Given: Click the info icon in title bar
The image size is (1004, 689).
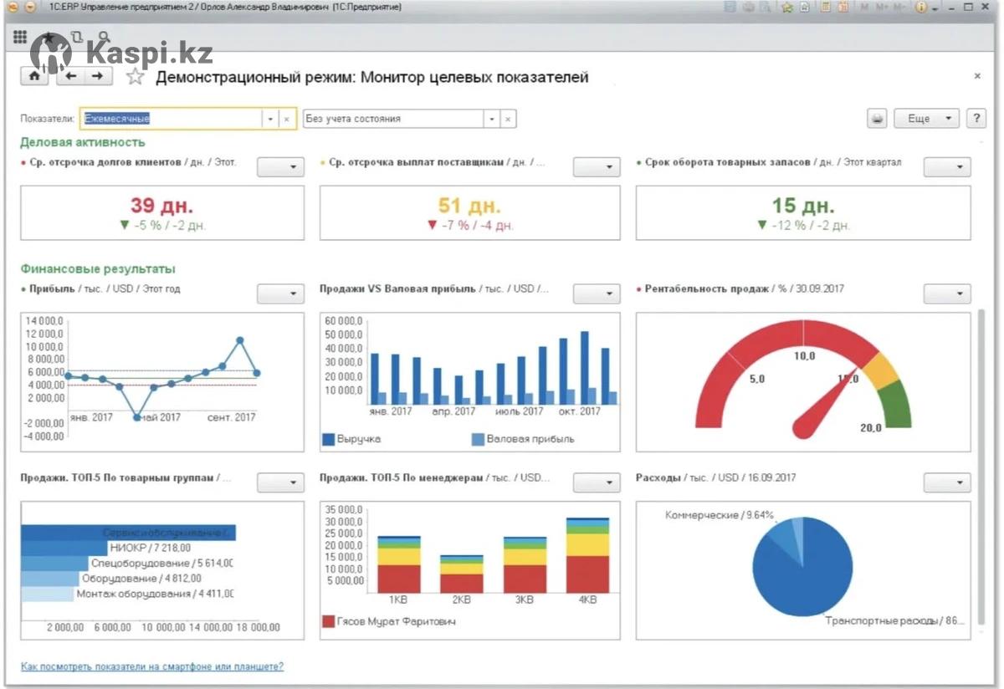Looking at the screenshot, I should coord(921,8).
